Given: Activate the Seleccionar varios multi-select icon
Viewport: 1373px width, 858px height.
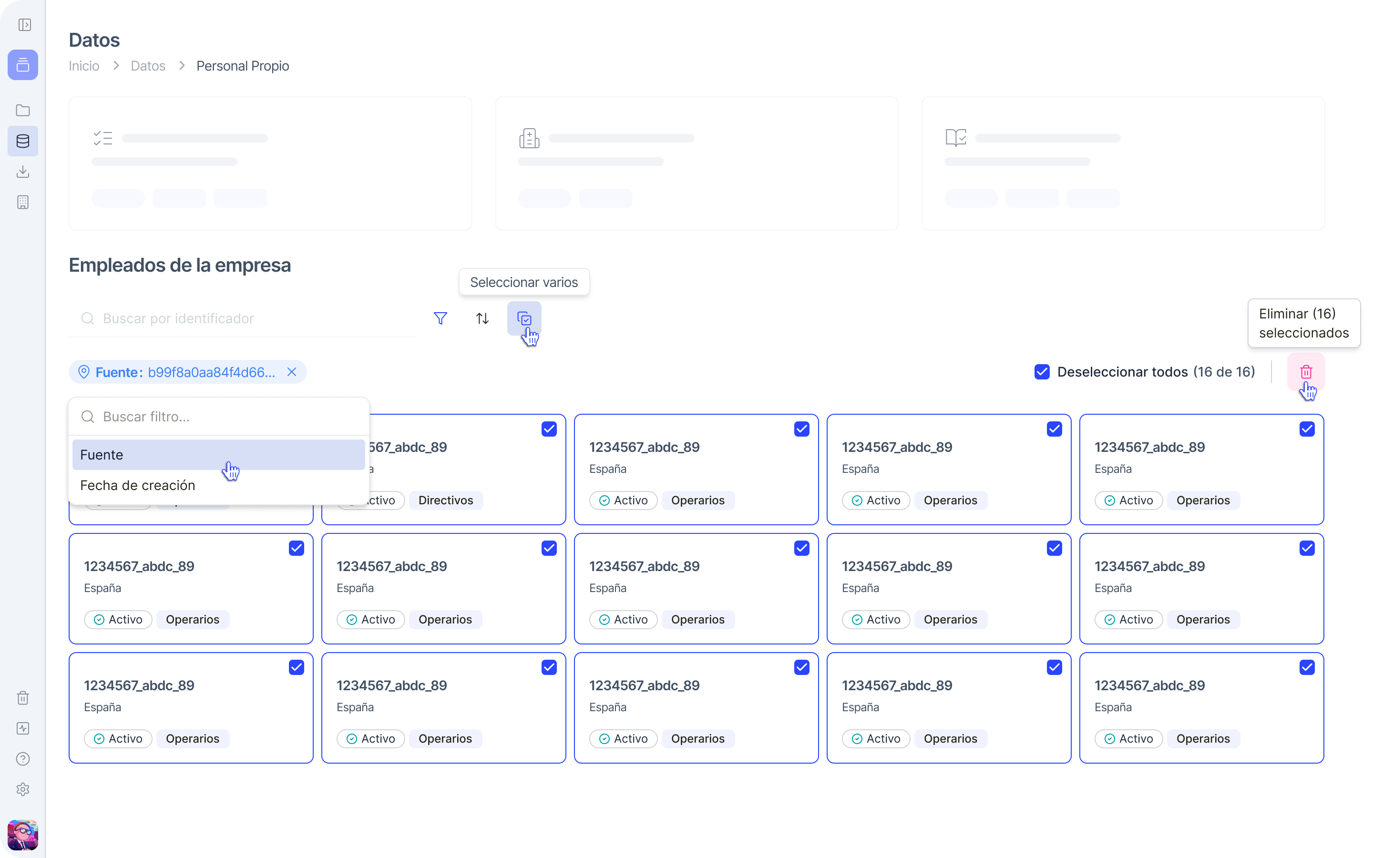Looking at the screenshot, I should click(x=523, y=318).
